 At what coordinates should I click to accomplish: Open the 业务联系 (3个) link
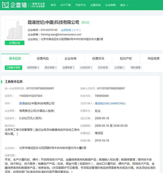click(71, 30)
